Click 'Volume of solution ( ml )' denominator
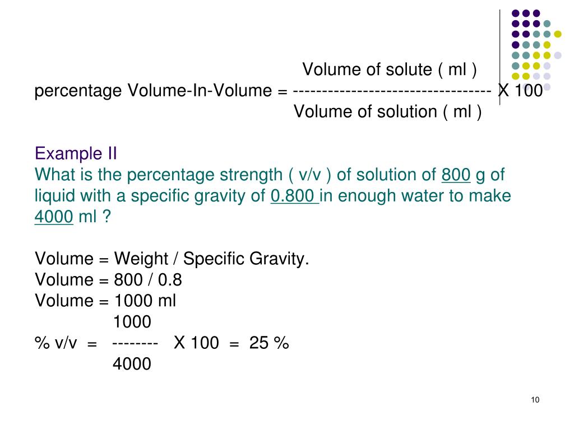The image size is (574, 430). click(x=388, y=111)
